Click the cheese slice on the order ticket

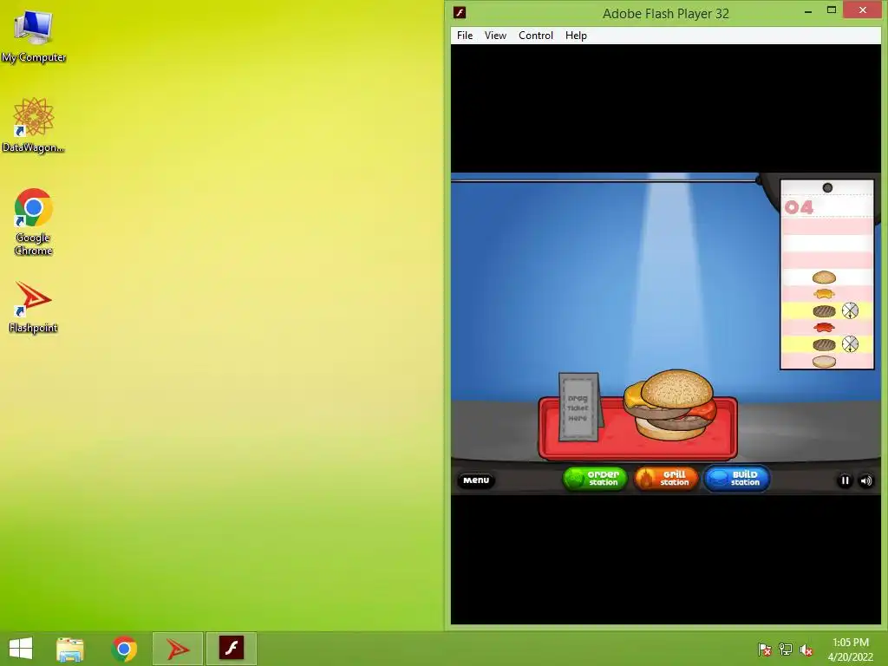click(824, 294)
